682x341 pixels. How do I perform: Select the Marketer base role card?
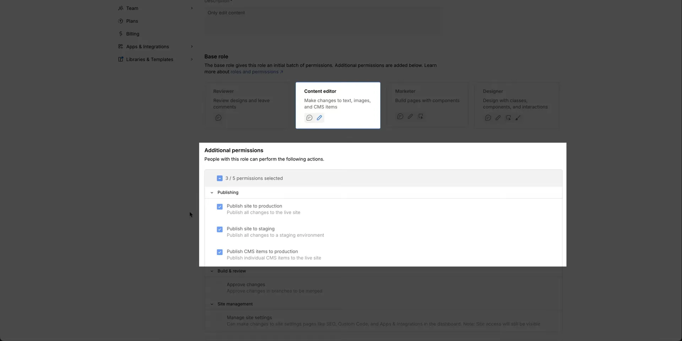click(427, 104)
